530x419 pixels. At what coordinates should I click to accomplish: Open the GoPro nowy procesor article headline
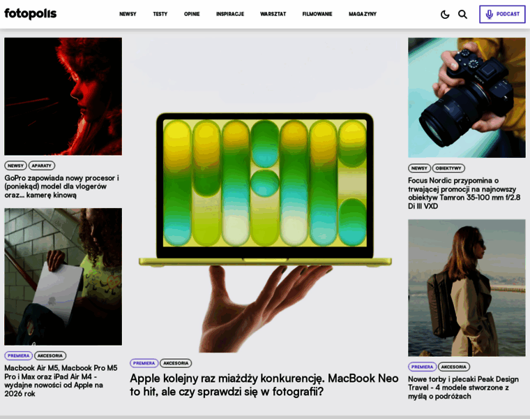[62, 186]
